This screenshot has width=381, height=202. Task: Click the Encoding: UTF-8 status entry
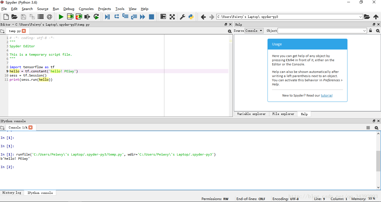click(x=286, y=199)
